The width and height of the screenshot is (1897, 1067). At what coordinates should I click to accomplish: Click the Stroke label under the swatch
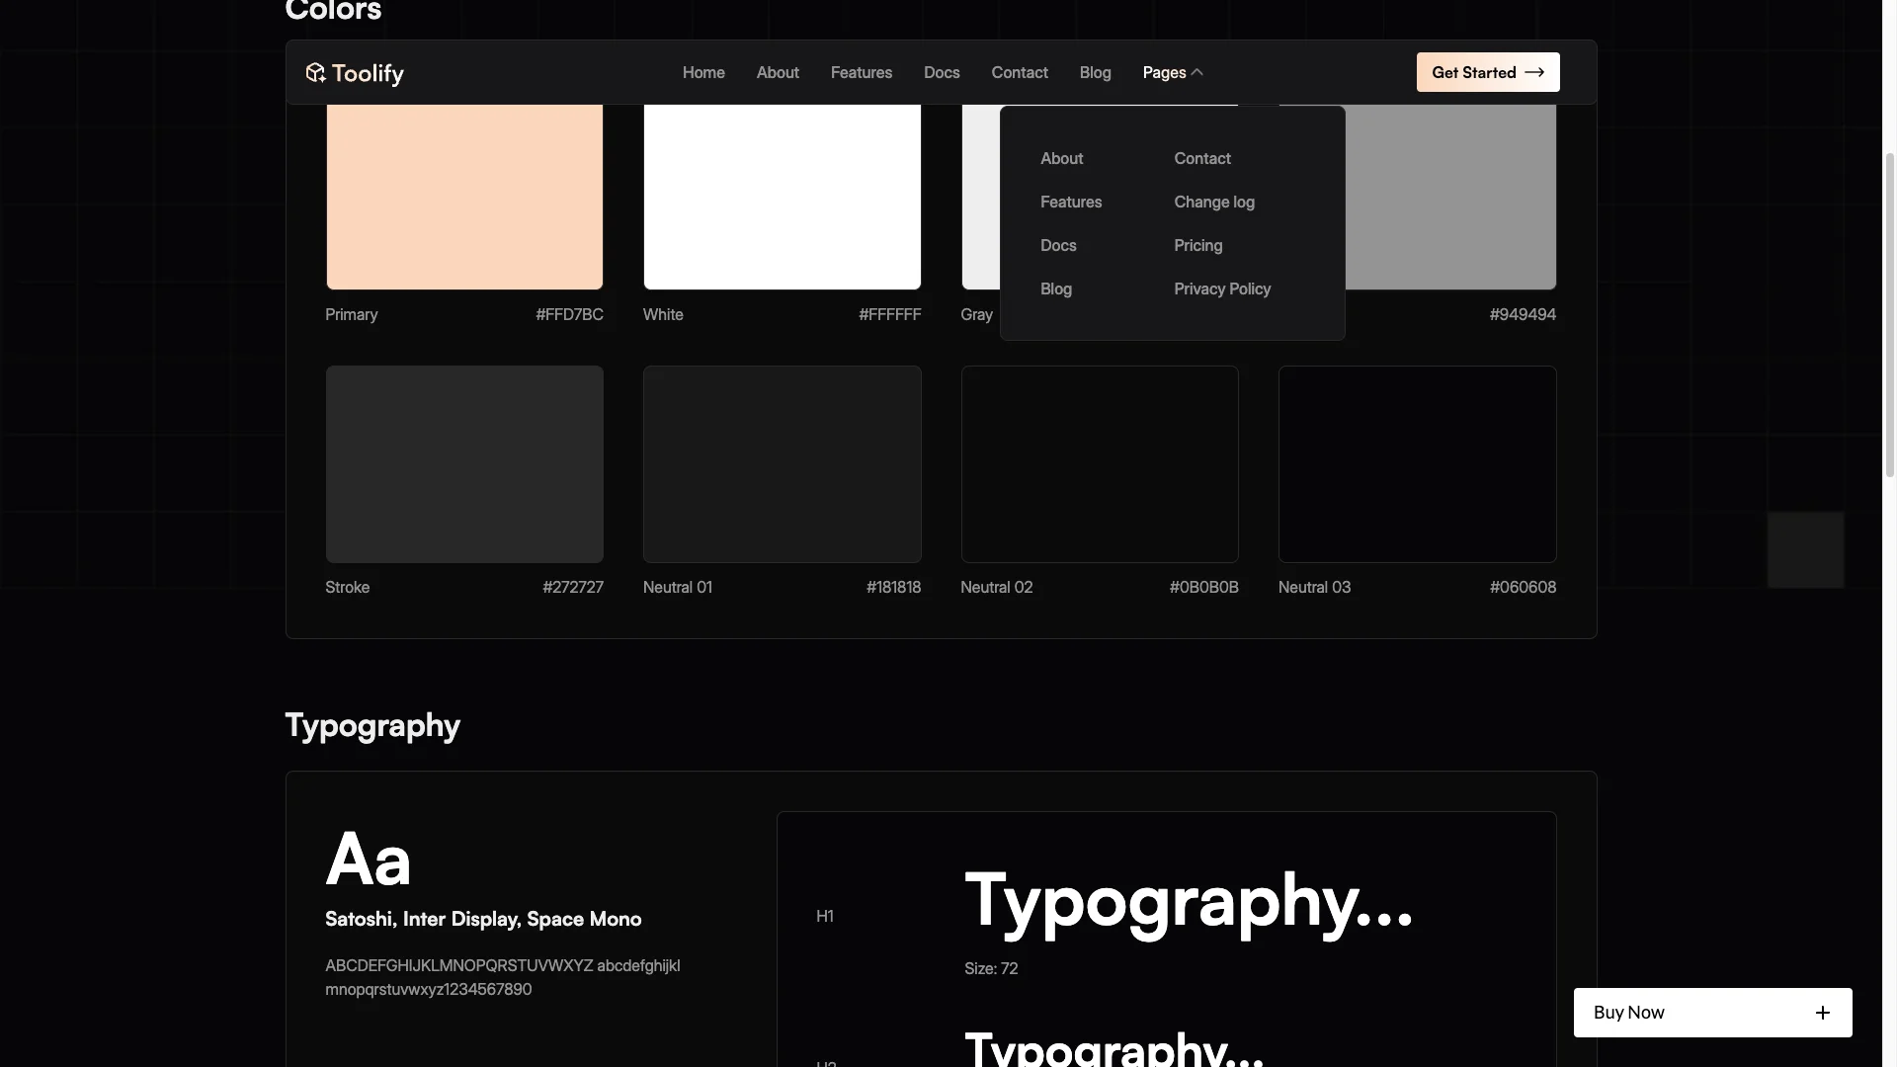(x=347, y=587)
